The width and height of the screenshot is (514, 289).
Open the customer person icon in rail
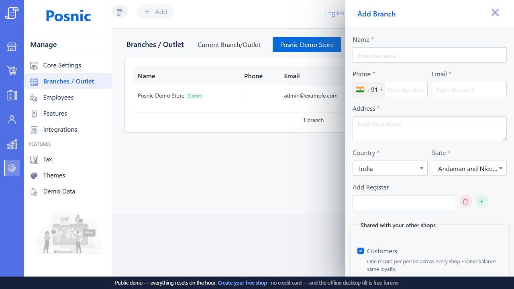12,120
